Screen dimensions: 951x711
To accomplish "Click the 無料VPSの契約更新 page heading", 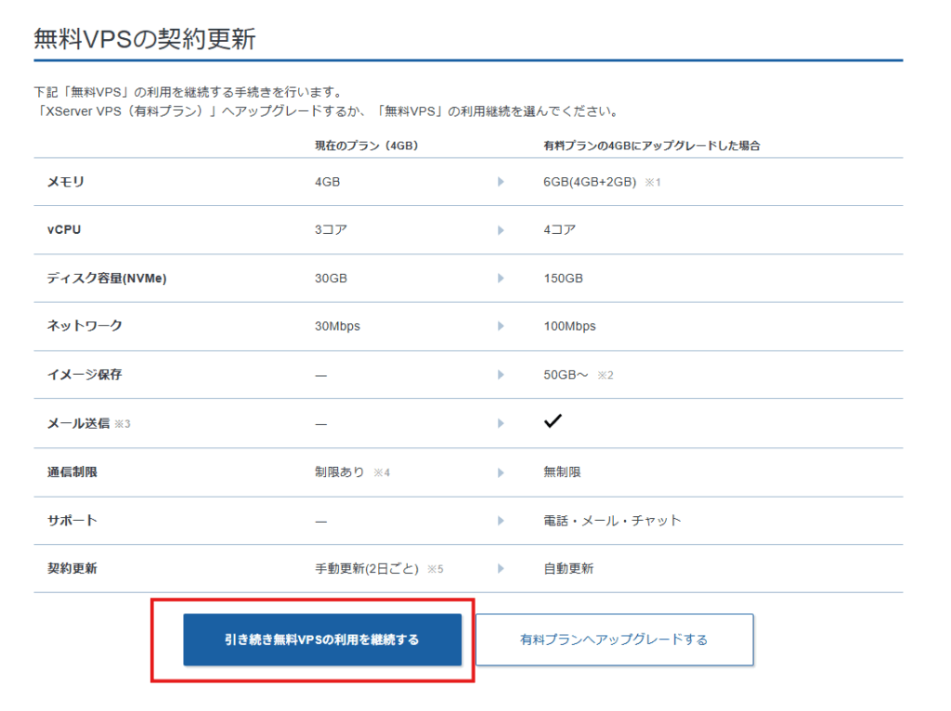I will click(145, 39).
